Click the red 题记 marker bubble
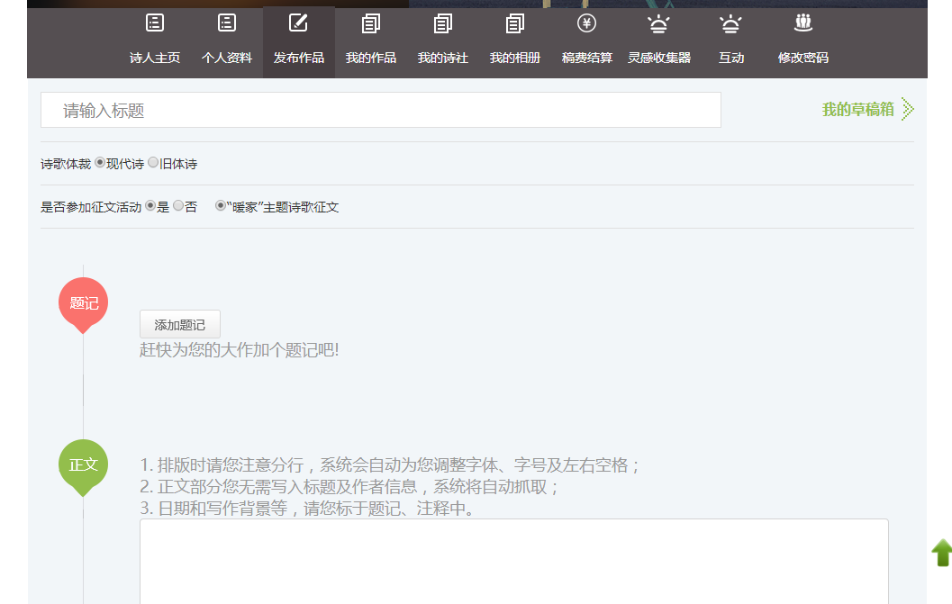 (84, 303)
